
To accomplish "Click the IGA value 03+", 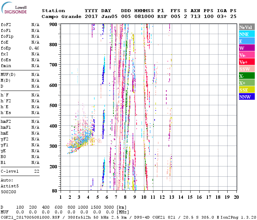I will click(x=222, y=16).
